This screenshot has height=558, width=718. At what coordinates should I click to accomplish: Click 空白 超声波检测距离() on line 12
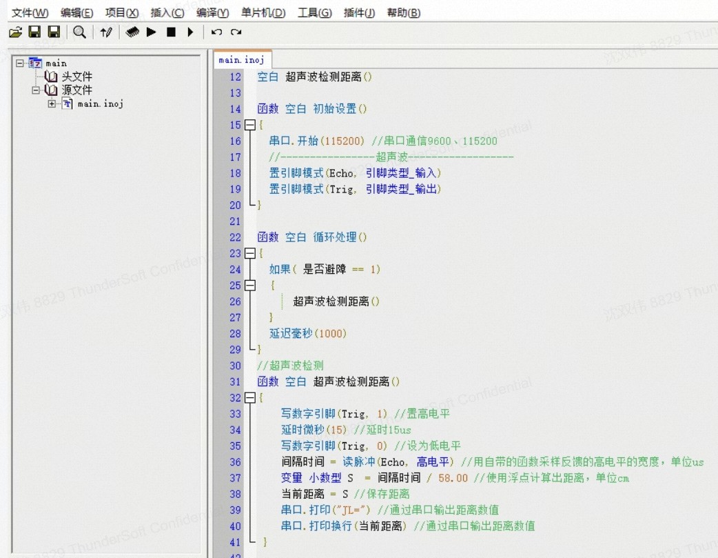coord(315,77)
